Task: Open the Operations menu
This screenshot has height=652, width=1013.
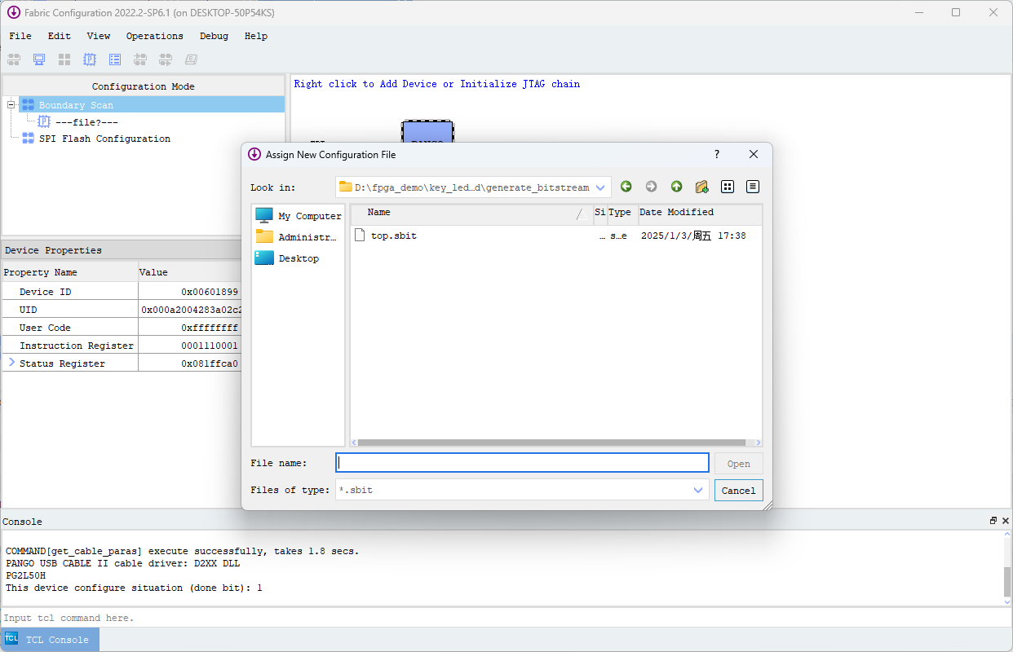Action: (154, 36)
